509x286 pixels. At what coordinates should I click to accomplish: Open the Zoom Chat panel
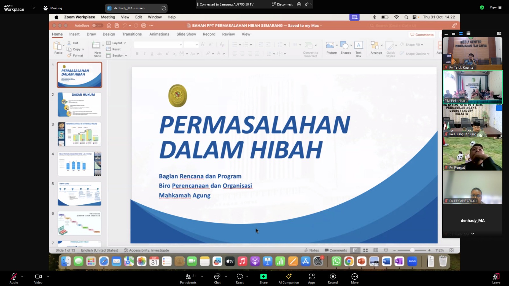(217, 278)
